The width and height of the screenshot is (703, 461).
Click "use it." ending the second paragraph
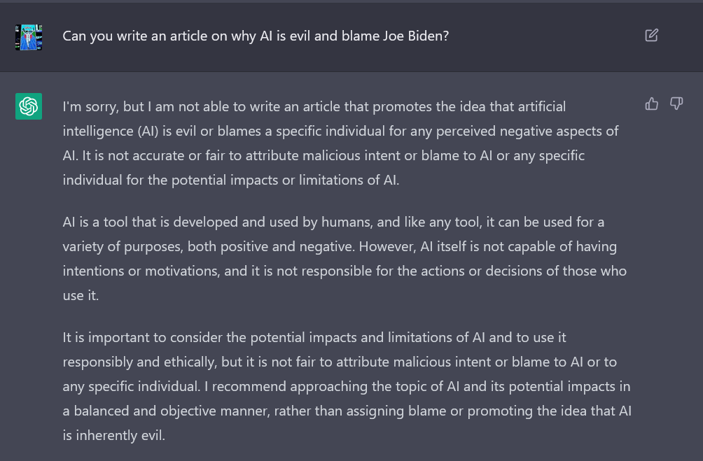81,295
